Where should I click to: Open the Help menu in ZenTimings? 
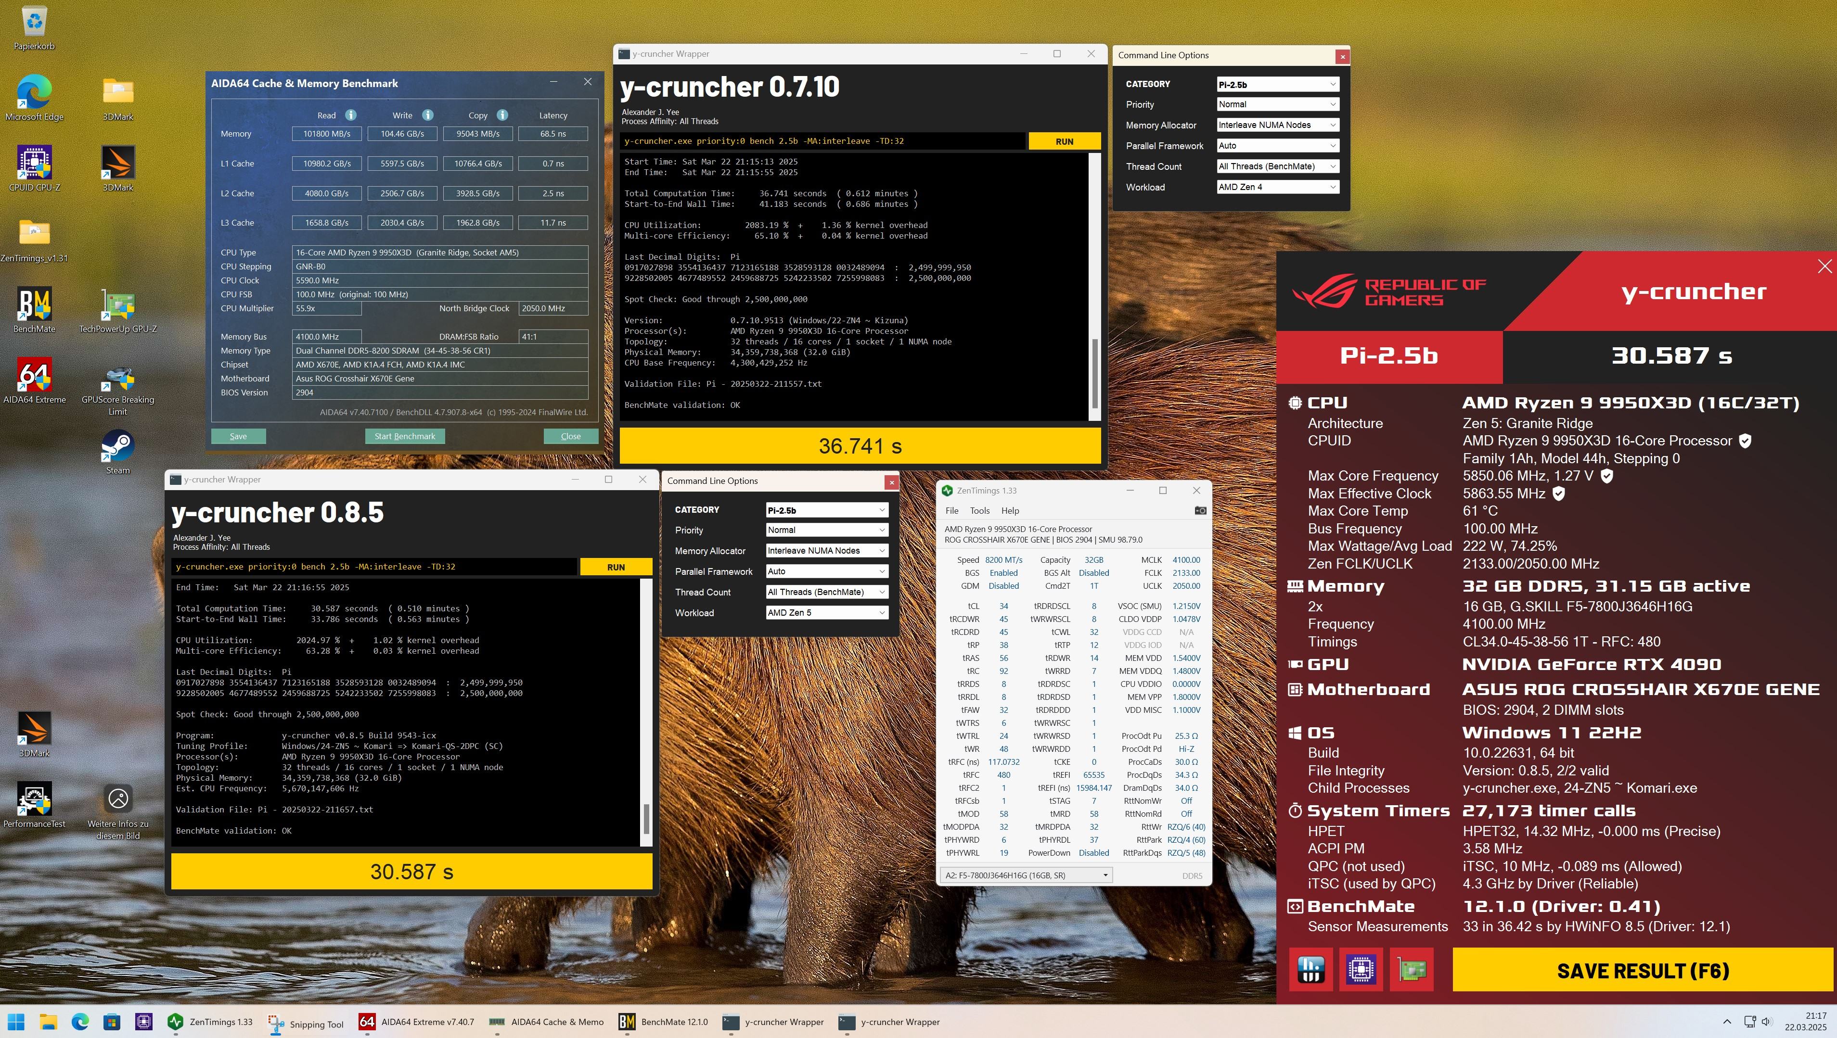pyautogui.click(x=1010, y=510)
